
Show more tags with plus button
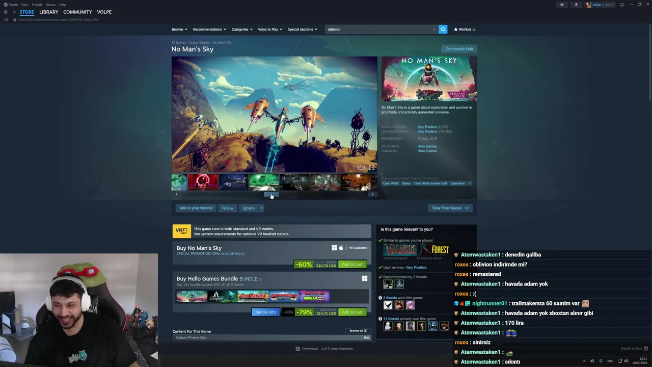[x=470, y=183]
